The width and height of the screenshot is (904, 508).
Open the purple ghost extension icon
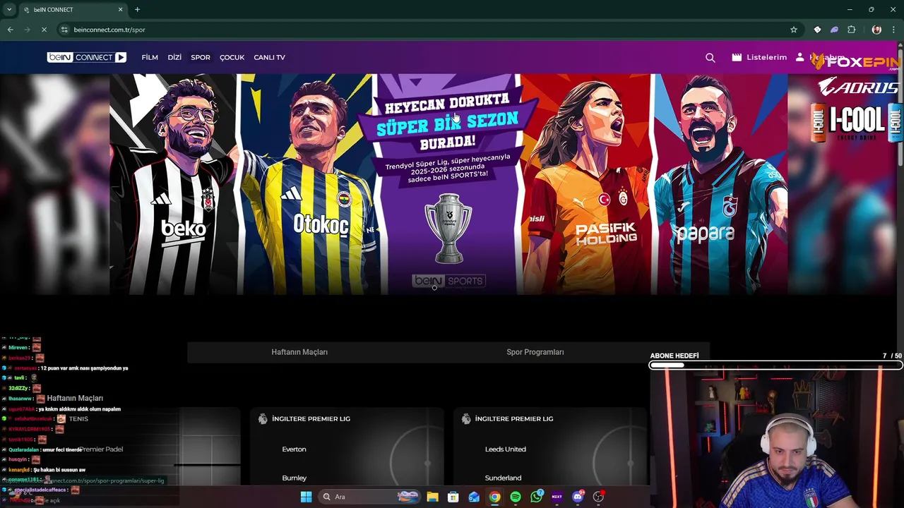(834, 30)
